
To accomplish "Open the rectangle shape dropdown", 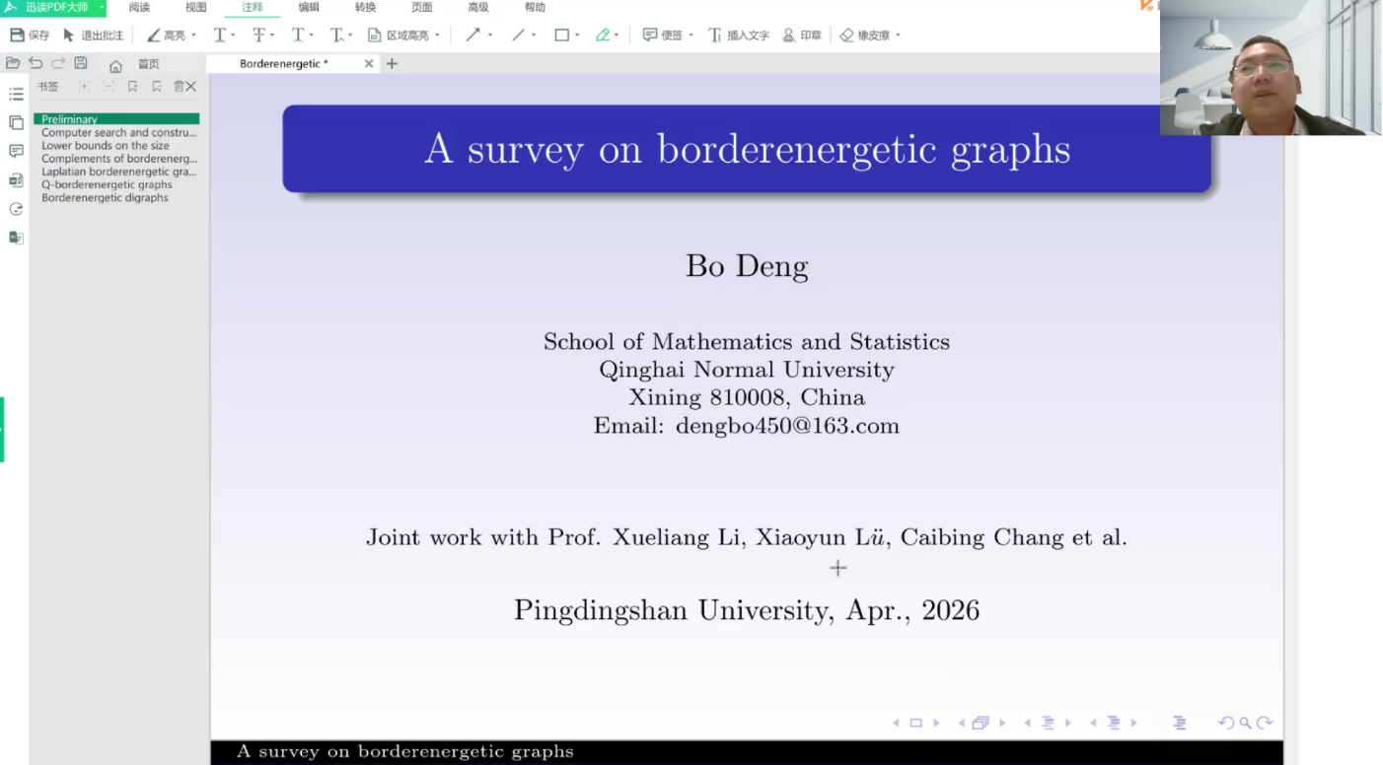I will pos(577,35).
